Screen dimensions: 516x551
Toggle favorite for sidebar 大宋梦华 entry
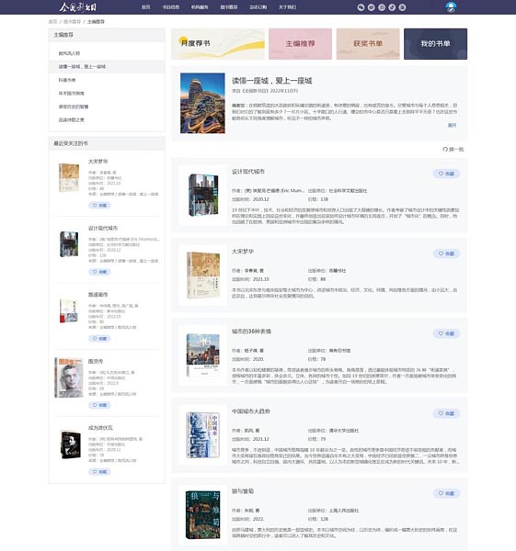tap(99, 205)
